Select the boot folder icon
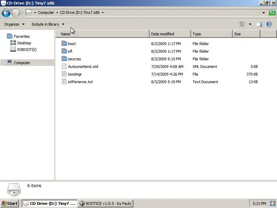Image resolution: width=277 pixels, height=208 pixels. (64, 43)
